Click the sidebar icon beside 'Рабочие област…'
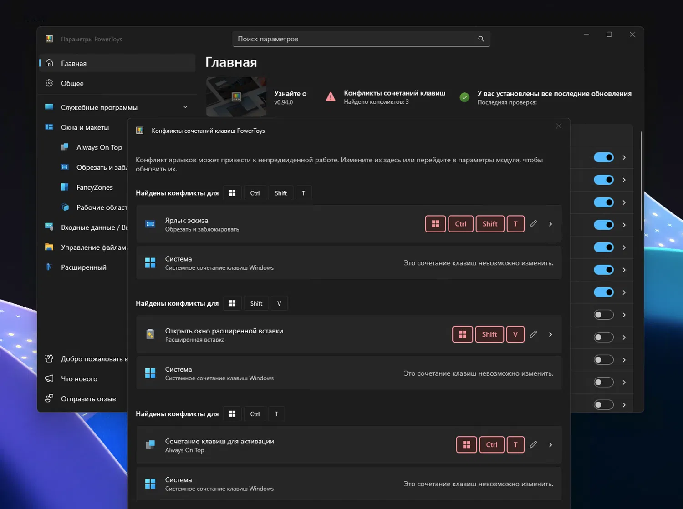Viewport: 683px width, 509px height. [x=65, y=207]
